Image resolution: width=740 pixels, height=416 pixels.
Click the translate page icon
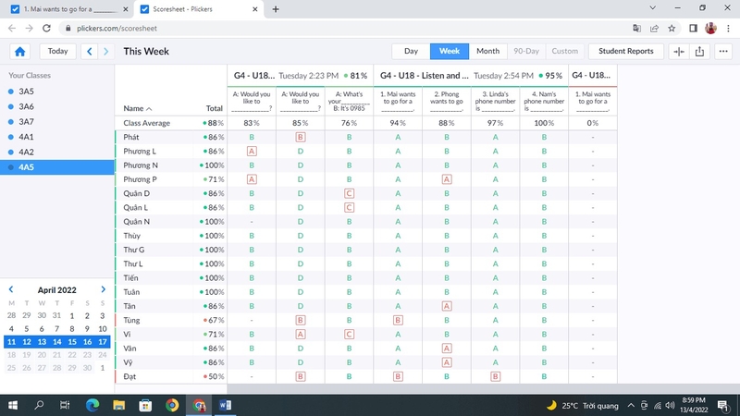[x=636, y=29]
